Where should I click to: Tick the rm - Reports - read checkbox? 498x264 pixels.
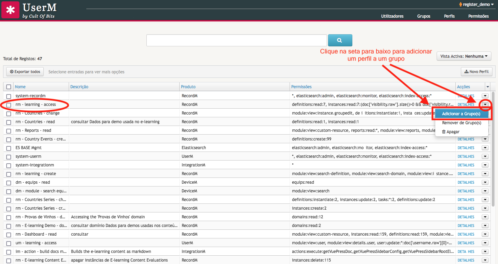(9, 130)
